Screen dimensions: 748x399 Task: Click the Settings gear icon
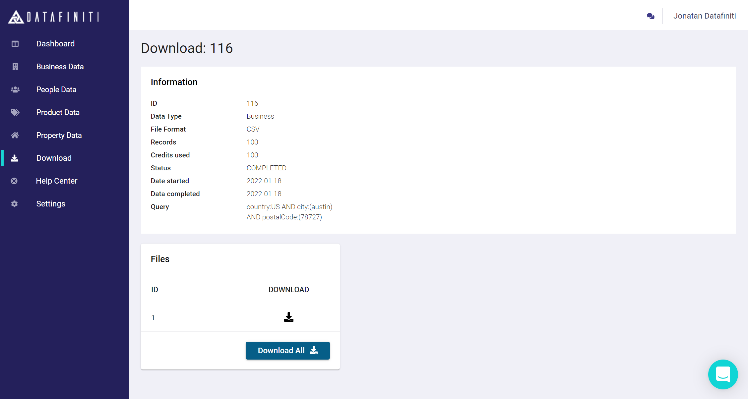tap(14, 204)
